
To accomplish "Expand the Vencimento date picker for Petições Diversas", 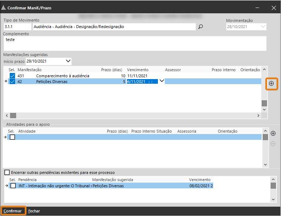I will pyautogui.click(x=161, y=81).
